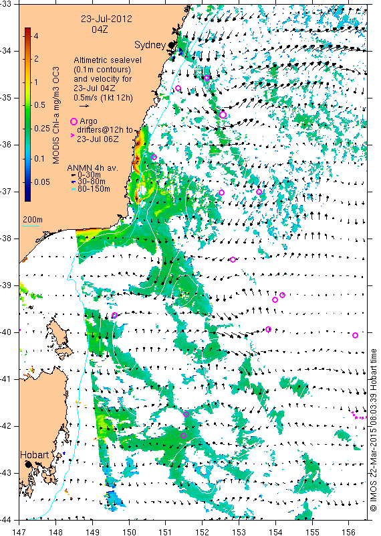The image size is (381, 536).
Task: Click the 'and velocity for' text
Action: tap(103, 79)
